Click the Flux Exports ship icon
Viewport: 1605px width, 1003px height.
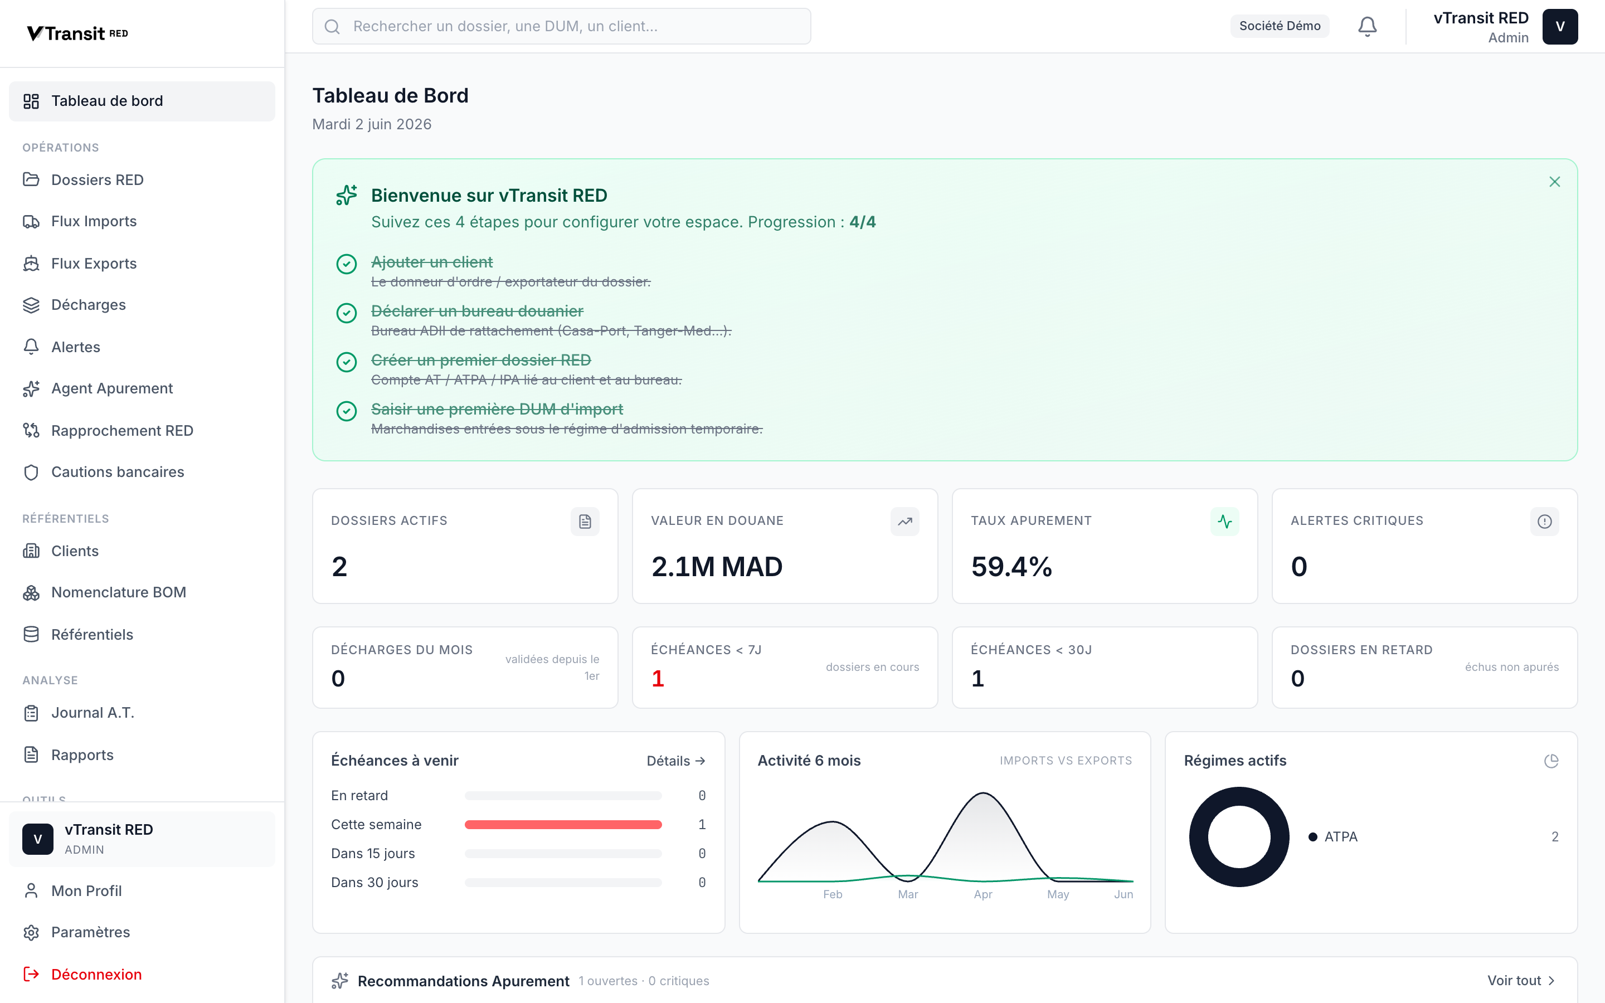[31, 264]
